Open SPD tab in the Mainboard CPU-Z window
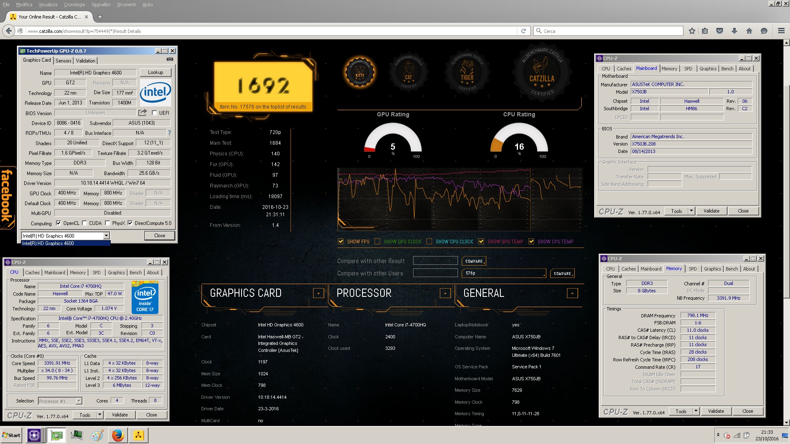The image size is (790, 444). coord(688,69)
